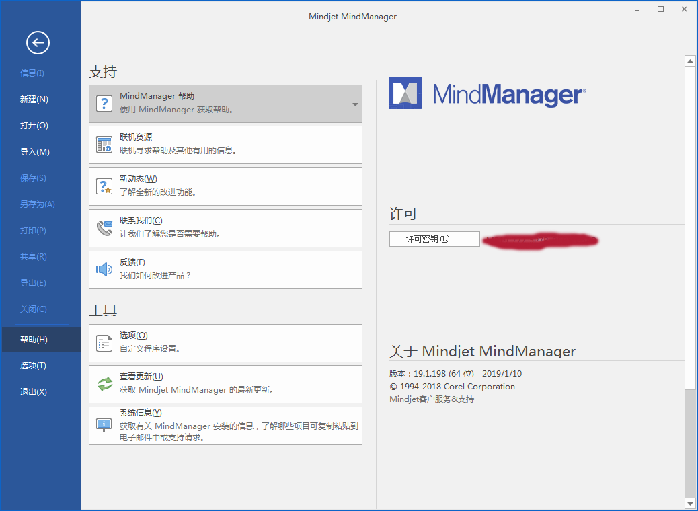Click the back arrow circle button
This screenshot has width=698, height=511.
tap(38, 42)
